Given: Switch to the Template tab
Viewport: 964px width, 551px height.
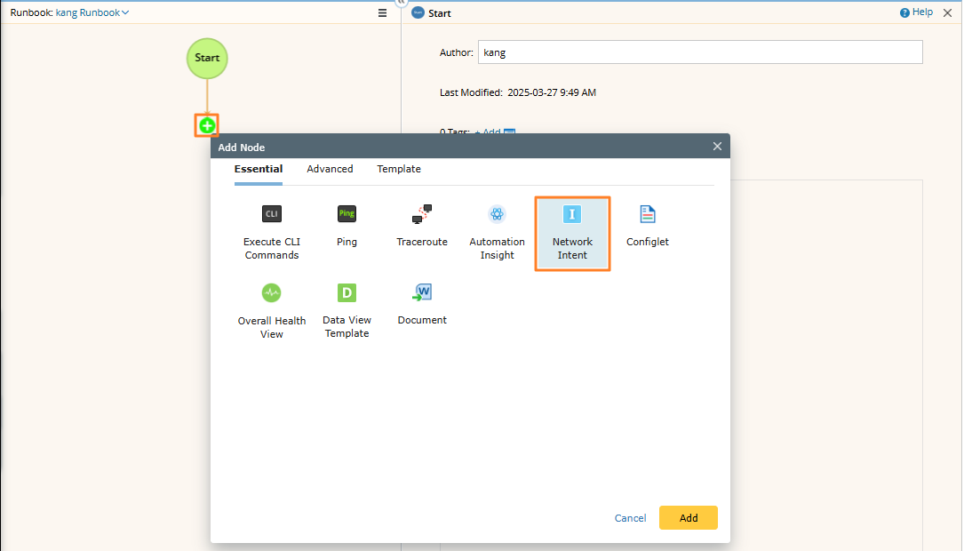Looking at the screenshot, I should coord(398,169).
